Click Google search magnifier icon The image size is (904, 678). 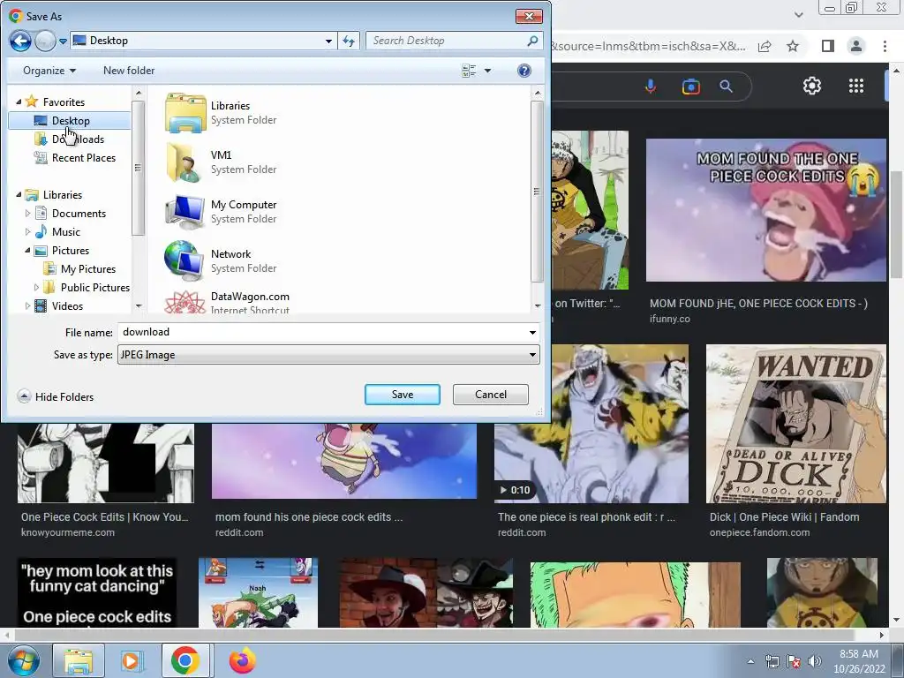pos(727,87)
